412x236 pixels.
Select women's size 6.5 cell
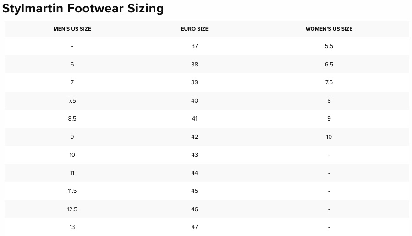[329, 65]
